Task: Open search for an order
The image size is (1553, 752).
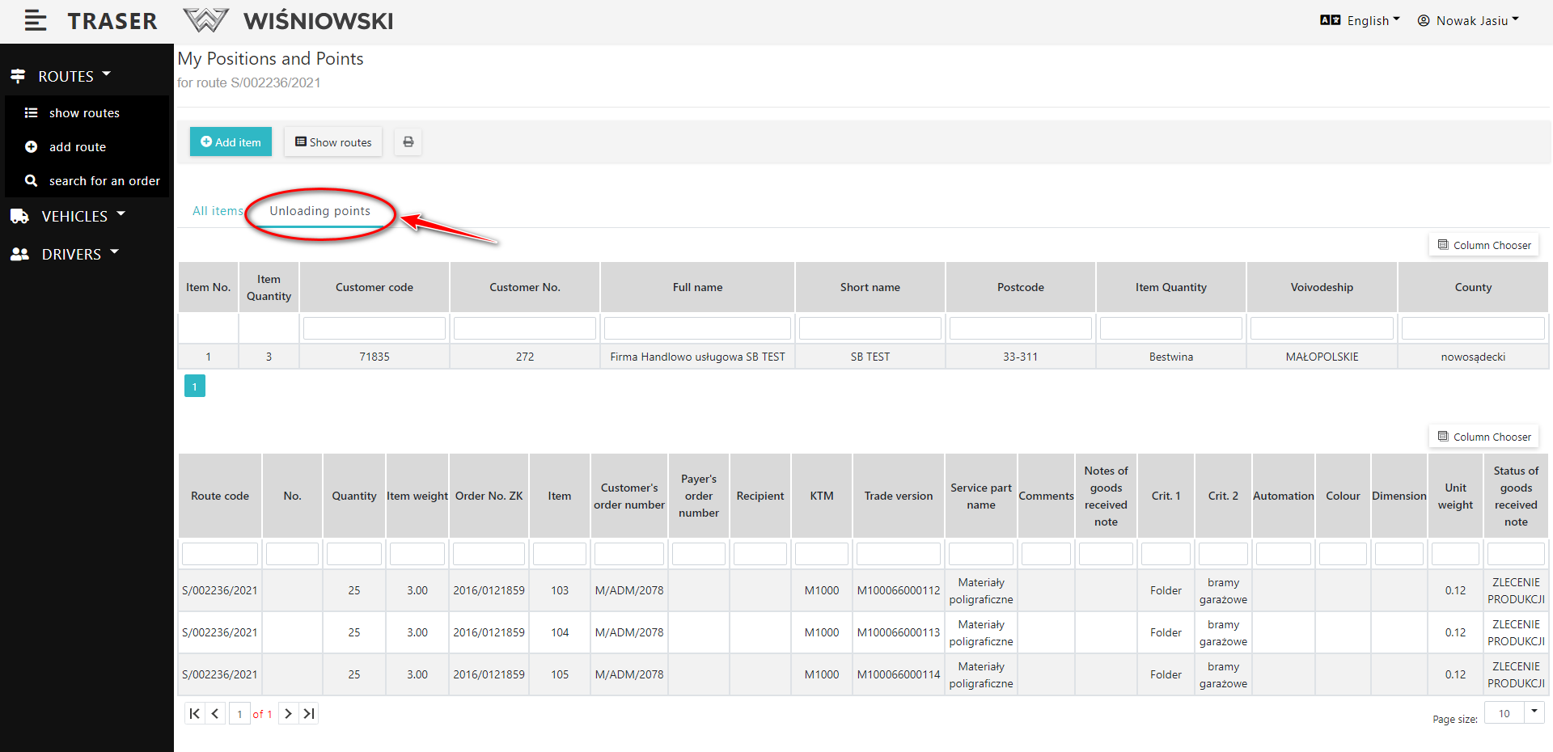Action: pos(104,181)
